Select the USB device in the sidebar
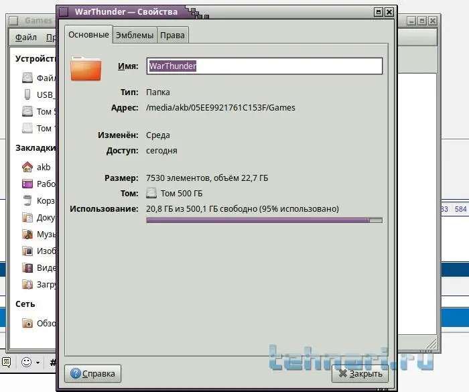The width and height of the screenshot is (469, 392). coord(38,94)
